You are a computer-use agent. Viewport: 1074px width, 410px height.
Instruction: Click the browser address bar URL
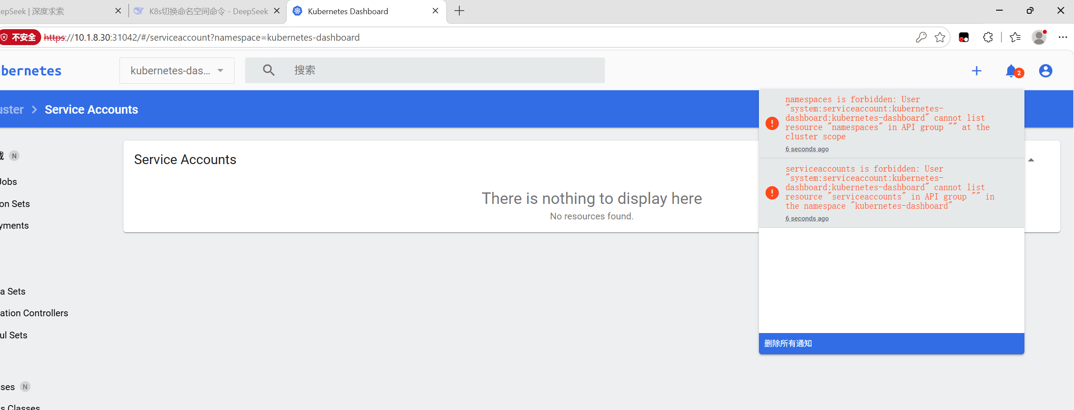click(x=202, y=38)
